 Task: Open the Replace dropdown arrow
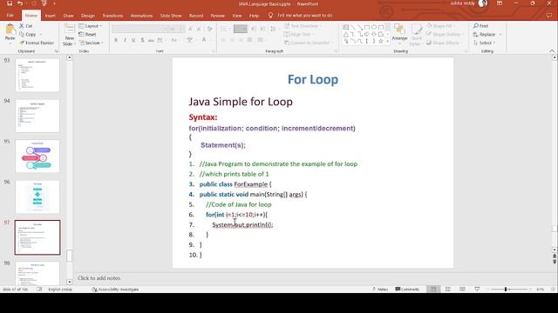coord(500,35)
